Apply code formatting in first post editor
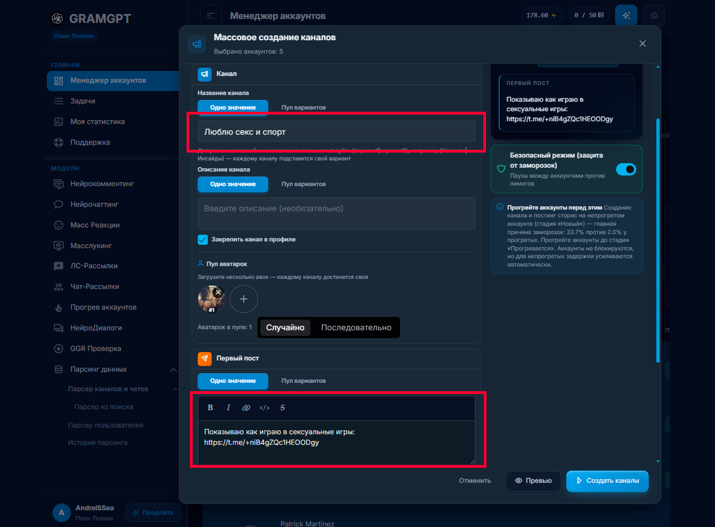715x527 pixels. [x=265, y=408]
